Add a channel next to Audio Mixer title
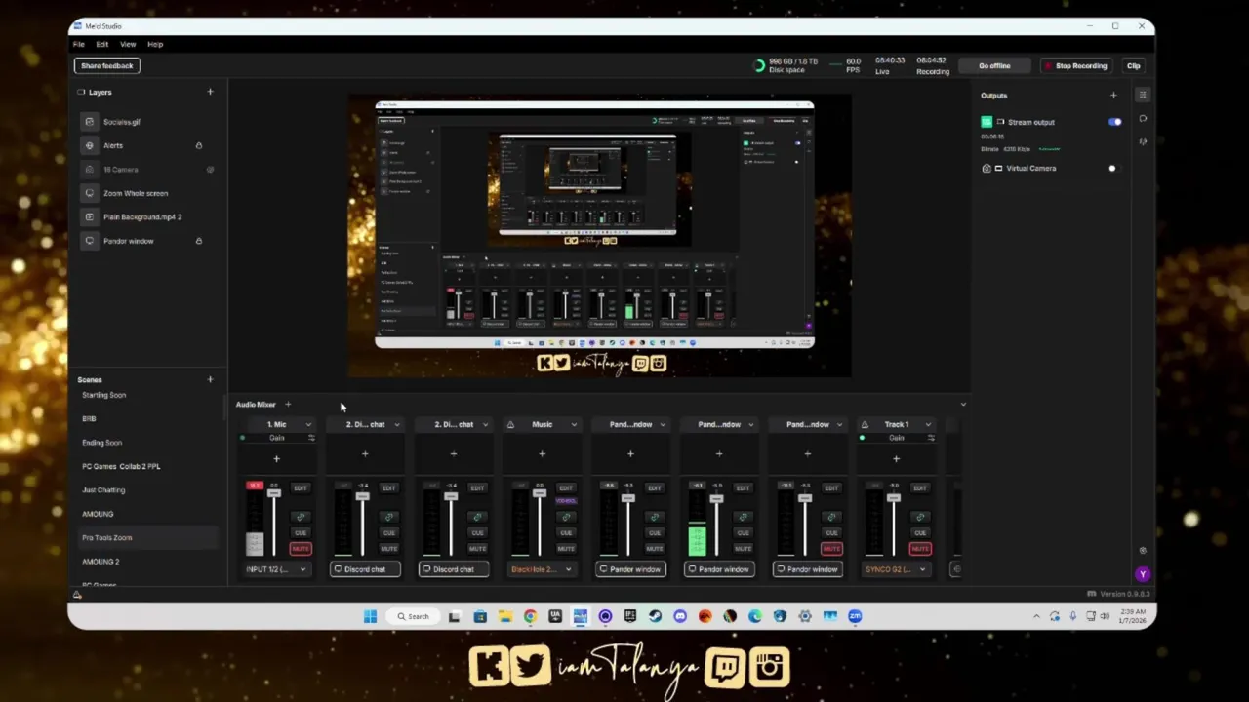The image size is (1249, 702). (288, 404)
